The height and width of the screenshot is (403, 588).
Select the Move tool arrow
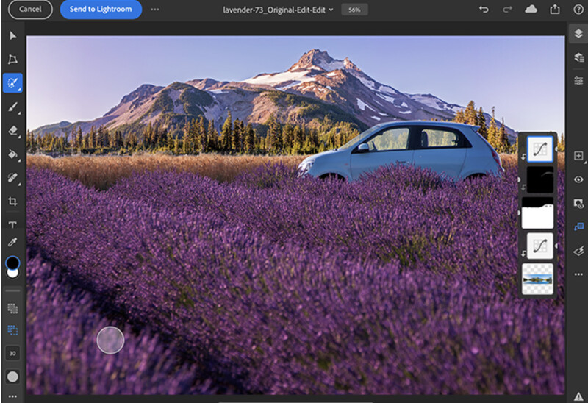tap(12, 35)
